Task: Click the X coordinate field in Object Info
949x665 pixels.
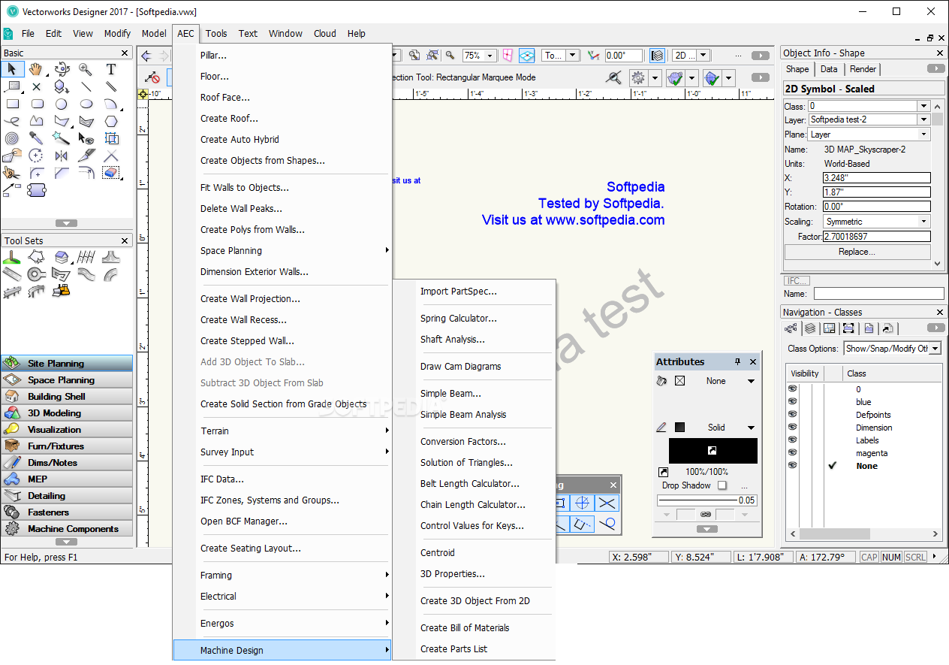Action: point(876,178)
